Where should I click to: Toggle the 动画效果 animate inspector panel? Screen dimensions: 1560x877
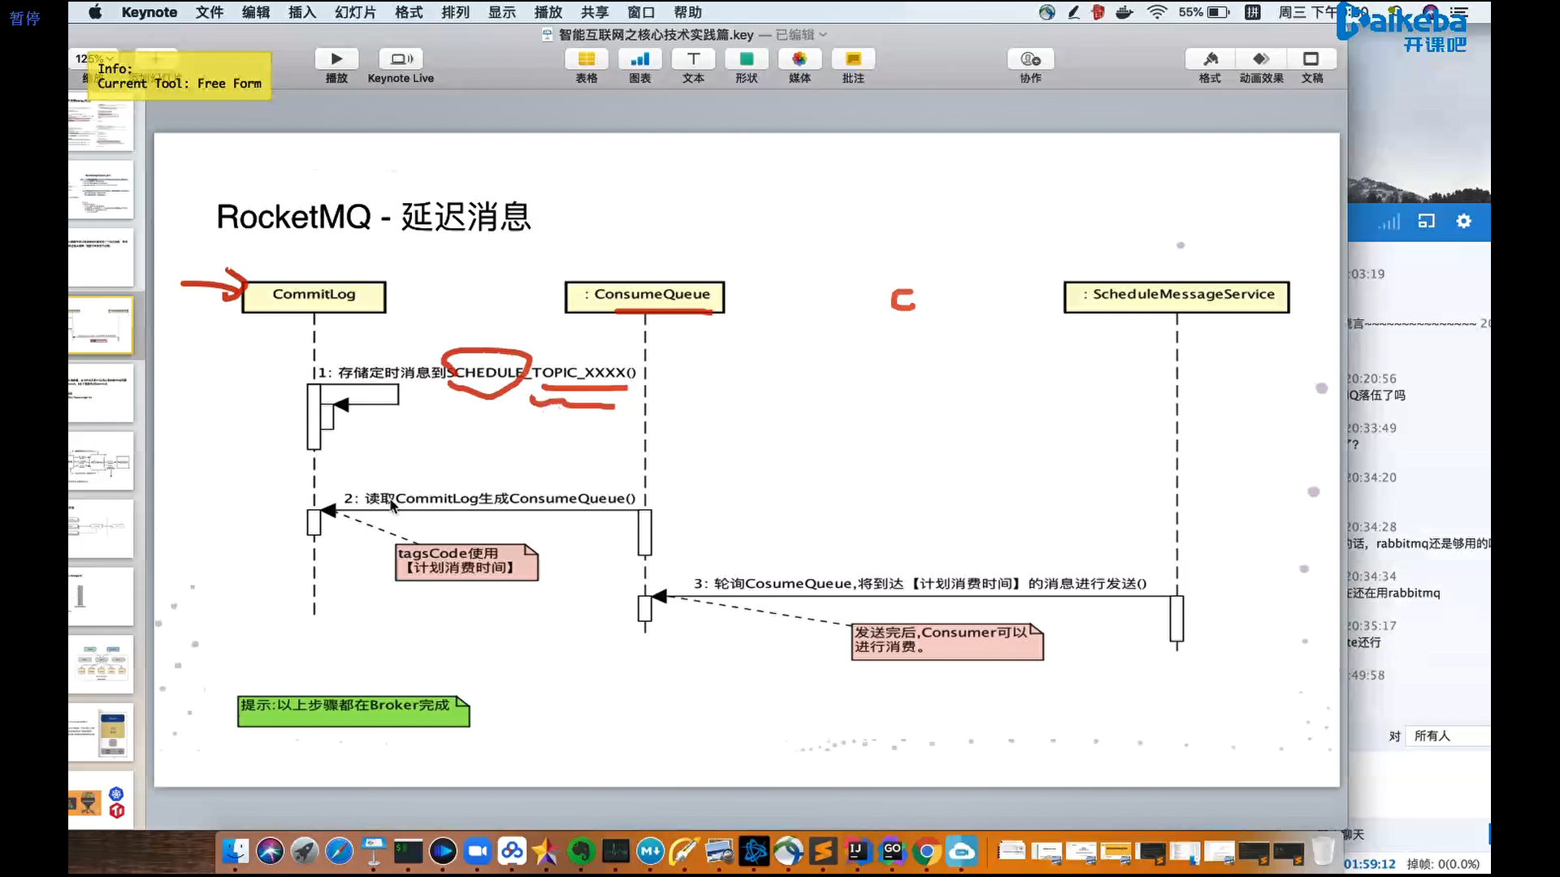(x=1261, y=59)
